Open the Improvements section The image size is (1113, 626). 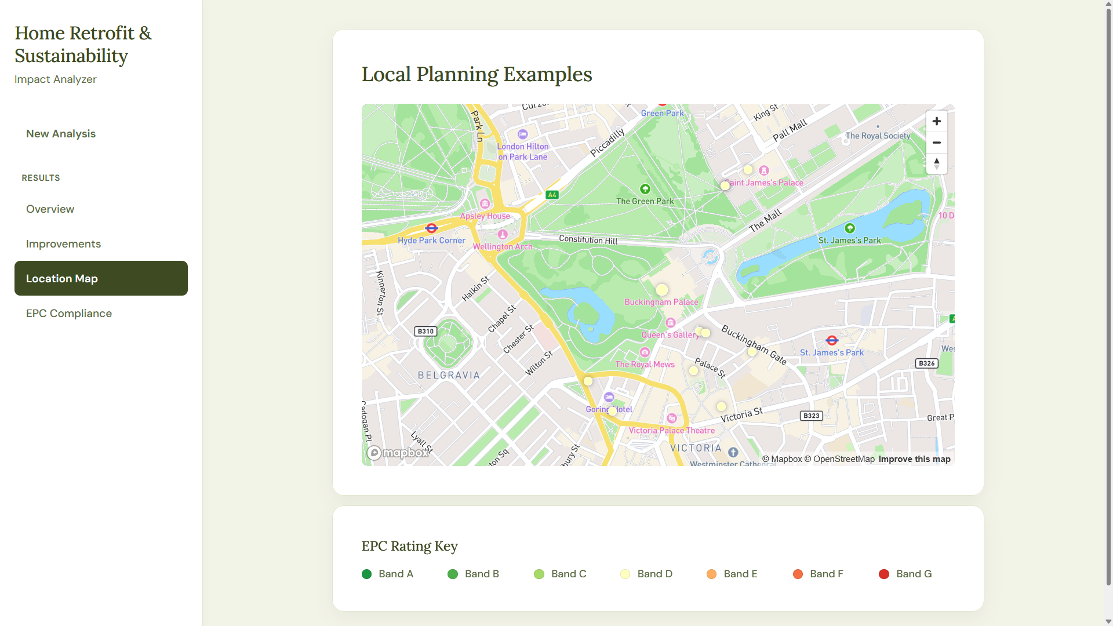tap(63, 244)
